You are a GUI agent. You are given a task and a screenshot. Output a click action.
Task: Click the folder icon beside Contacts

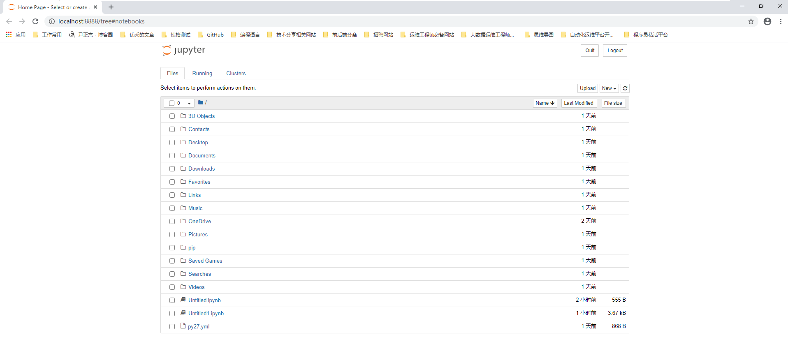pos(183,129)
